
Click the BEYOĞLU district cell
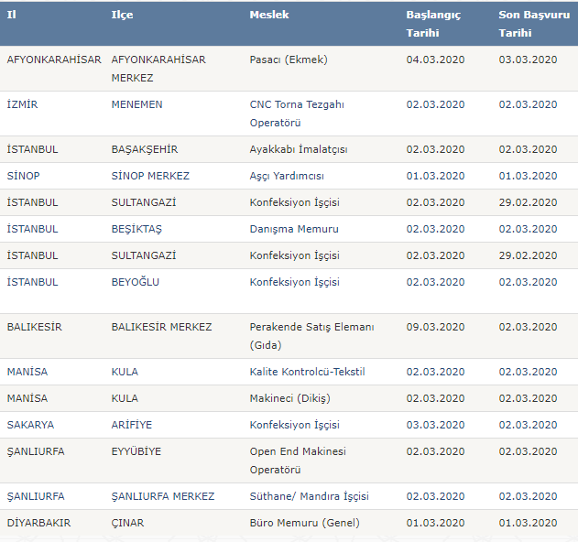[135, 282]
